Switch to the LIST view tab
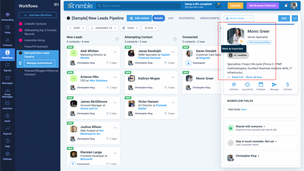Screen dimensions: 304x171 coord(171,18)
